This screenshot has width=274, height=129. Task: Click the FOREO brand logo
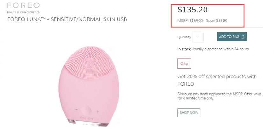click(23, 5)
